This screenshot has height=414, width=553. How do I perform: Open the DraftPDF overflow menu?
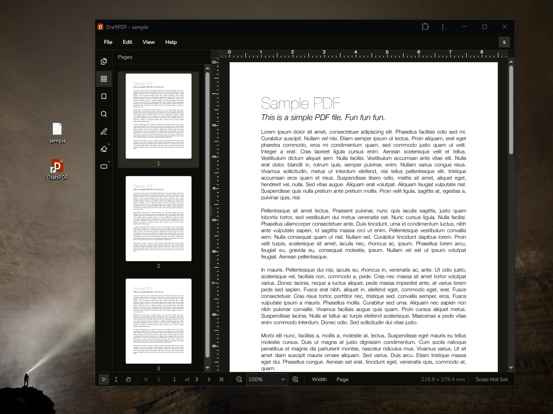(443, 27)
